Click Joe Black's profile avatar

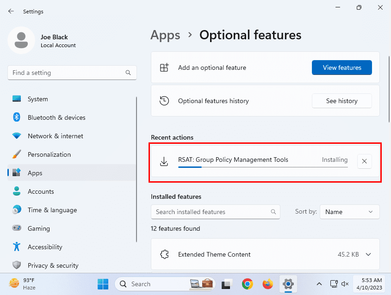coord(21,40)
